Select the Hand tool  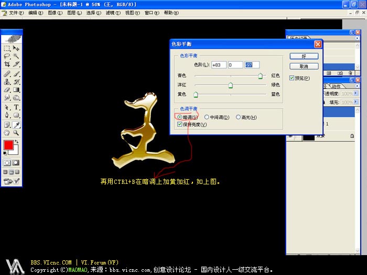[7, 133]
